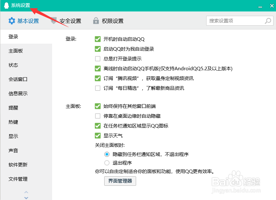Click the 登录: section label

(71, 39)
